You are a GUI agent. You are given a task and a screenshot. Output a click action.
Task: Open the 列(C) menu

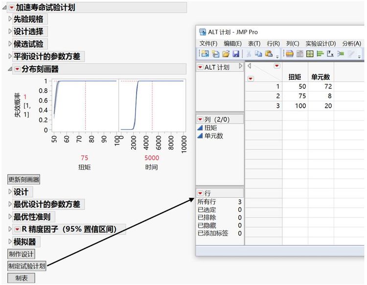(293, 44)
